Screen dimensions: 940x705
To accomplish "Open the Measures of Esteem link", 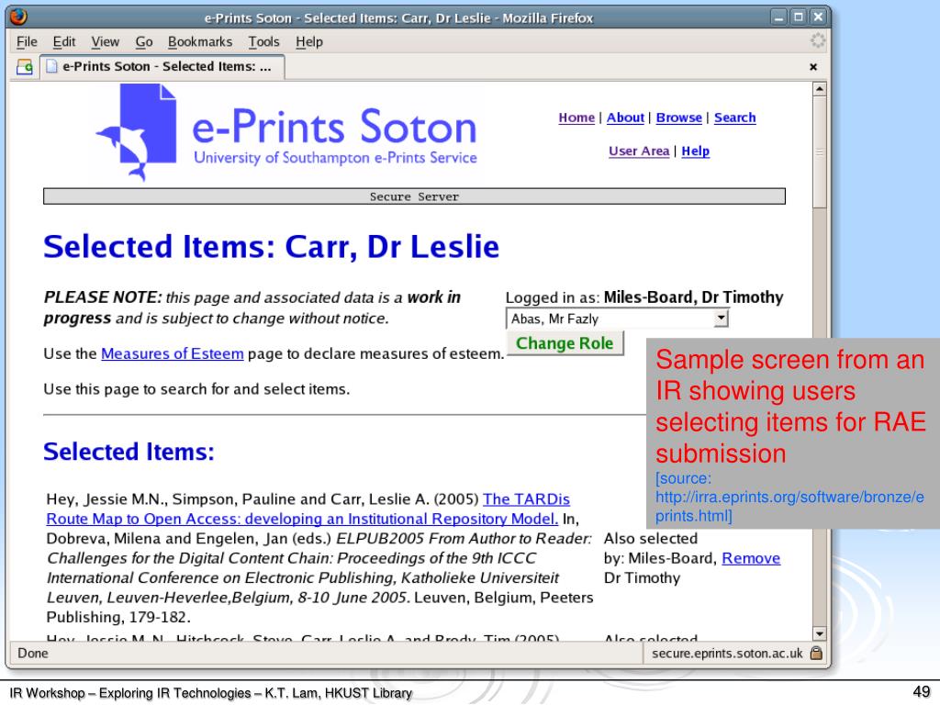I will pos(172,353).
